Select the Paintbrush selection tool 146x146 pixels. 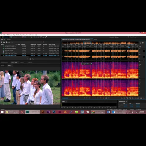[44, 37]
